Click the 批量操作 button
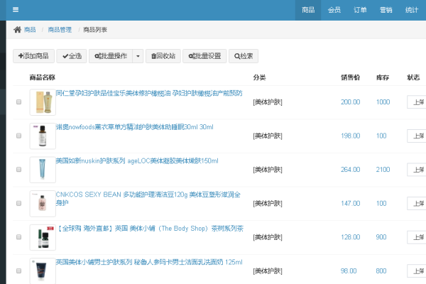Screen dimensions: 426x284 coord(111,56)
